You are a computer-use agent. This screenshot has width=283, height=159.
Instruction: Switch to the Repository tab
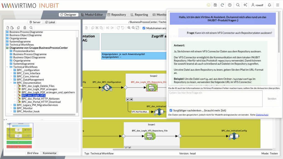click(x=117, y=15)
